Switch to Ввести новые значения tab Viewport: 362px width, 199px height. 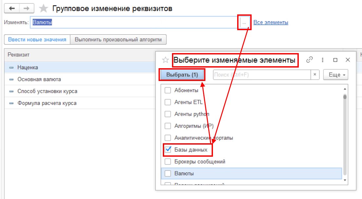37,40
